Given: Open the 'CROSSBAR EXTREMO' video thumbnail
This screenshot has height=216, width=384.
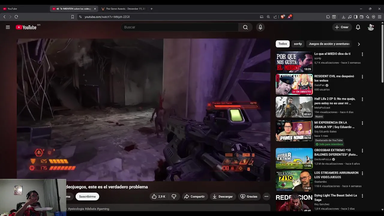Looking at the screenshot, I should tap(294, 158).
